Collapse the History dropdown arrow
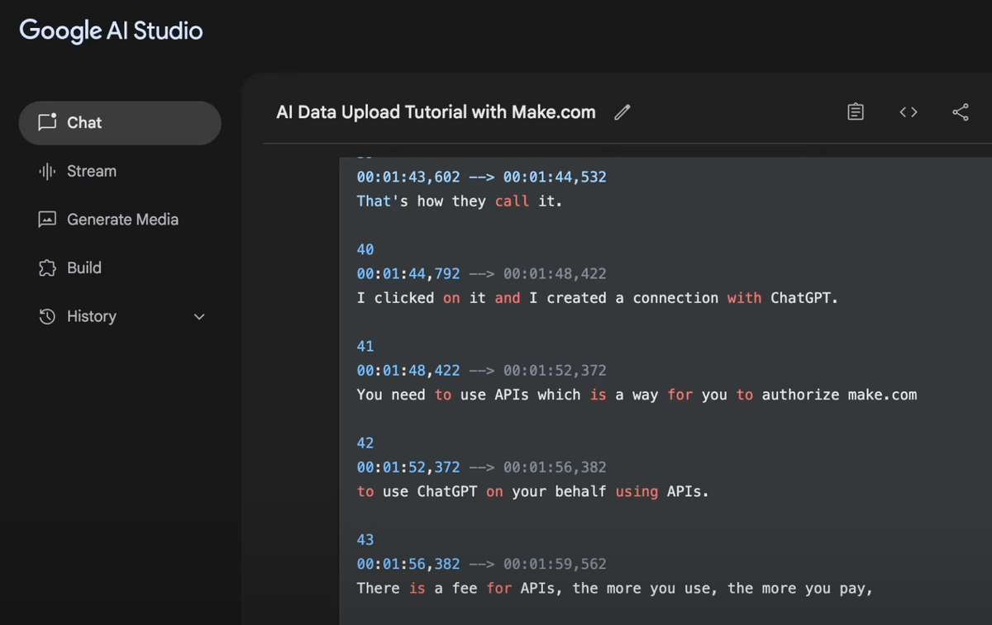 (198, 316)
